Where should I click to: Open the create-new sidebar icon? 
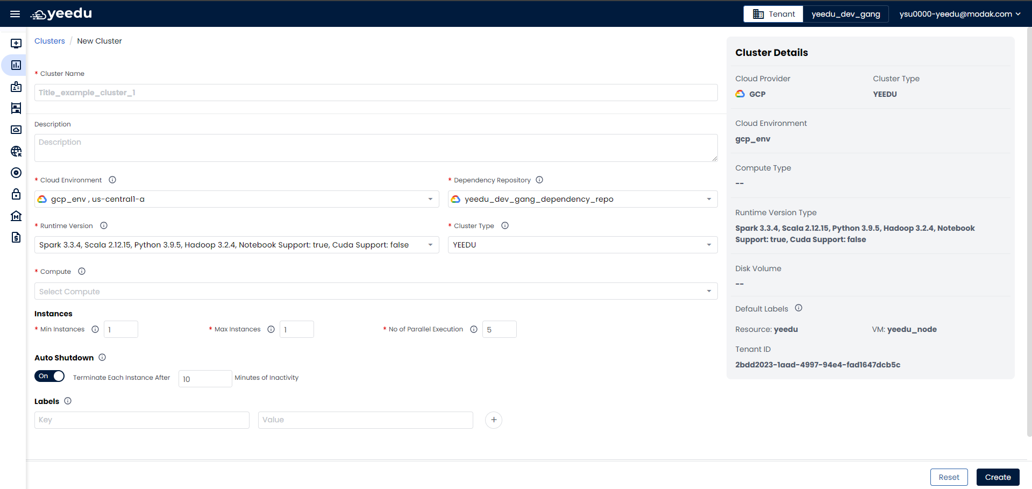click(16, 44)
